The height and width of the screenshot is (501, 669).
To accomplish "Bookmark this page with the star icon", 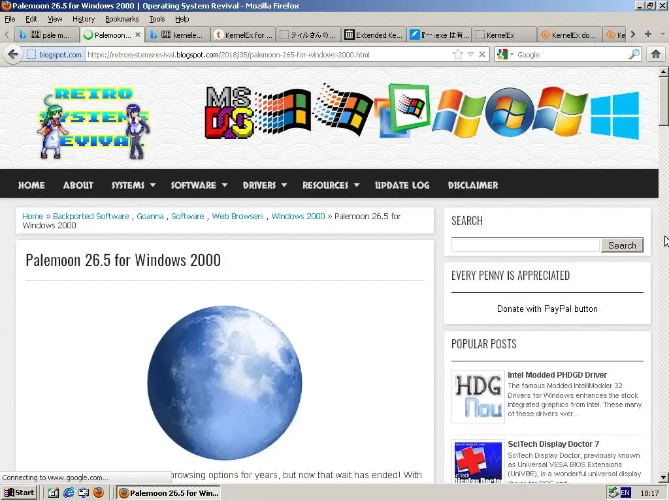I will (x=457, y=55).
